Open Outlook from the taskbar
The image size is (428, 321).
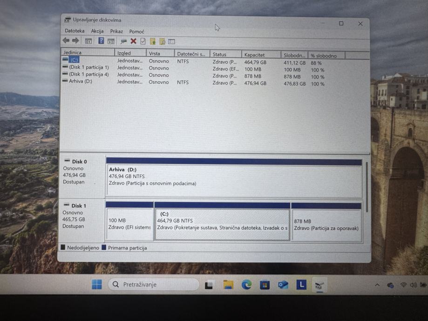pyautogui.click(x=283, y=285)
